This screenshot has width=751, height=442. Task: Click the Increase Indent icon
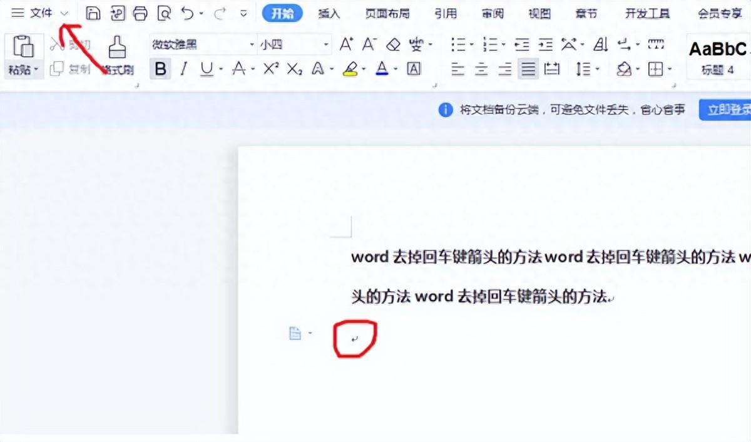click(546, 44)
